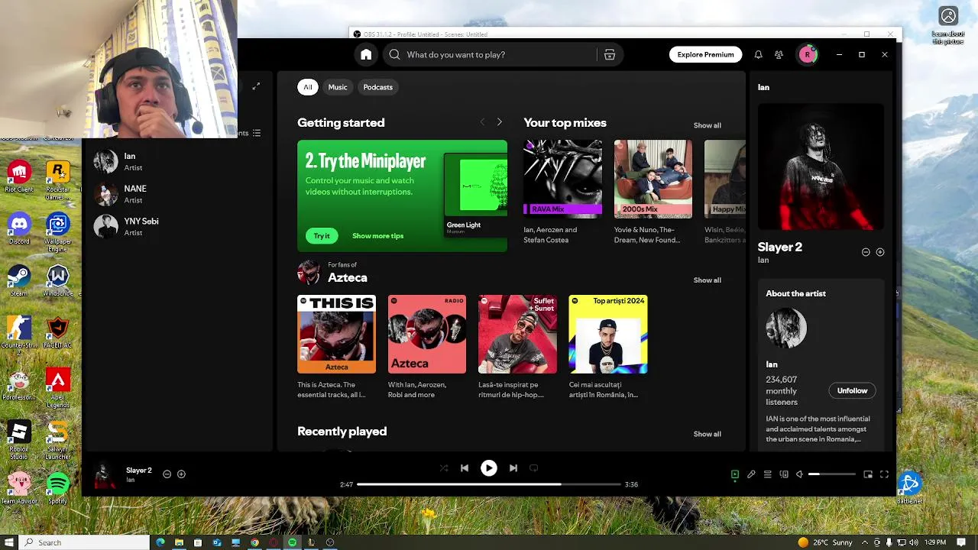Seek on the song progress bar

coord(489,484)
